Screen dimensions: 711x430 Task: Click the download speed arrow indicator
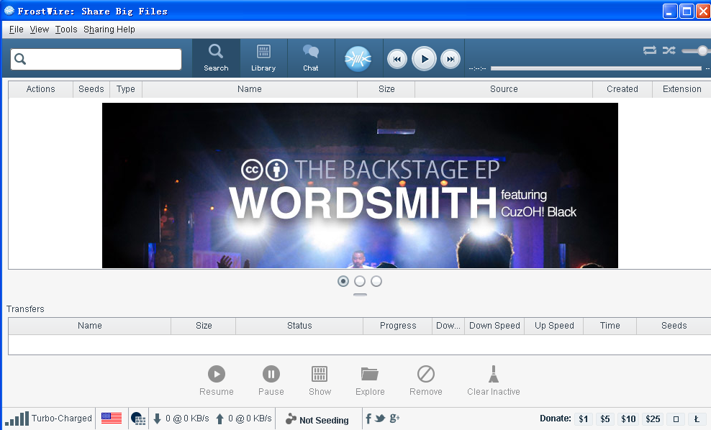(x=158, y=418)
